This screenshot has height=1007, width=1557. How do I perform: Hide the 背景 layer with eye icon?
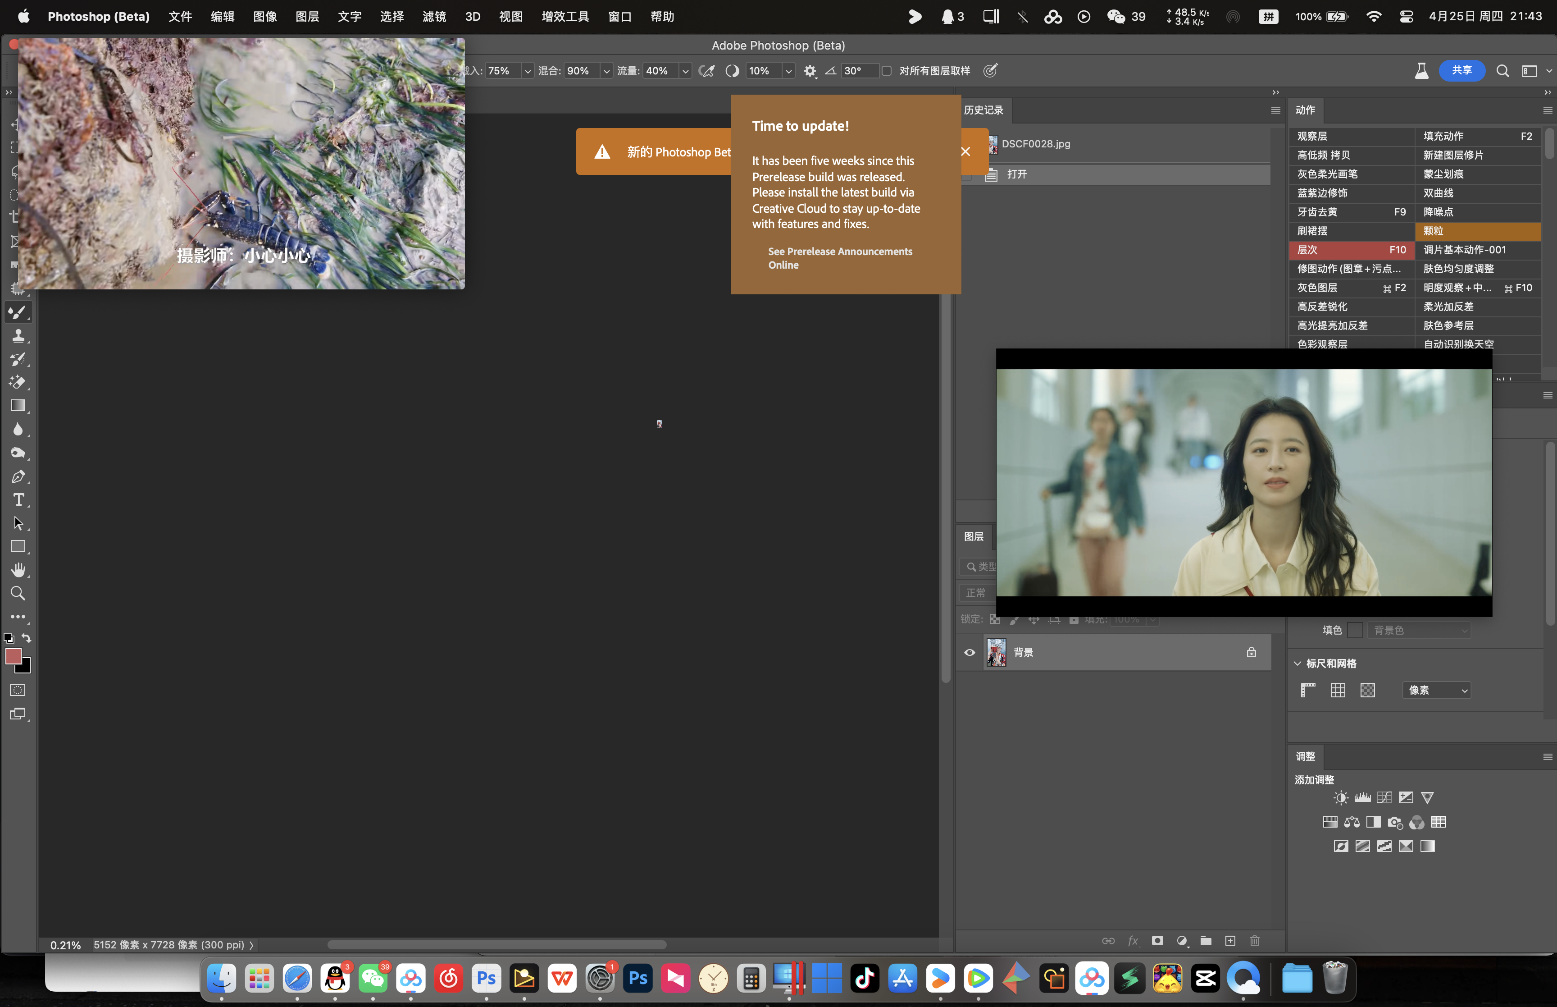pyautogui.click(x=970, y=653)
